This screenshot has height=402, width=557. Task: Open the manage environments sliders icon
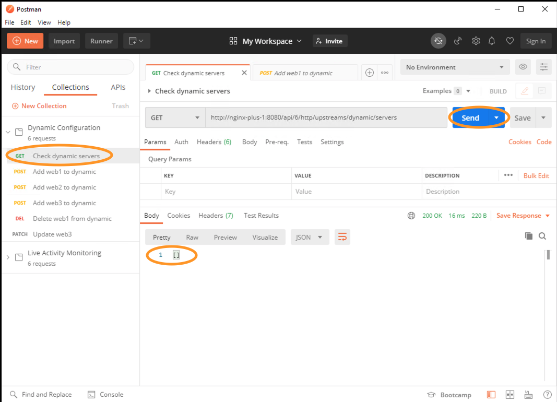pos(544,67)
